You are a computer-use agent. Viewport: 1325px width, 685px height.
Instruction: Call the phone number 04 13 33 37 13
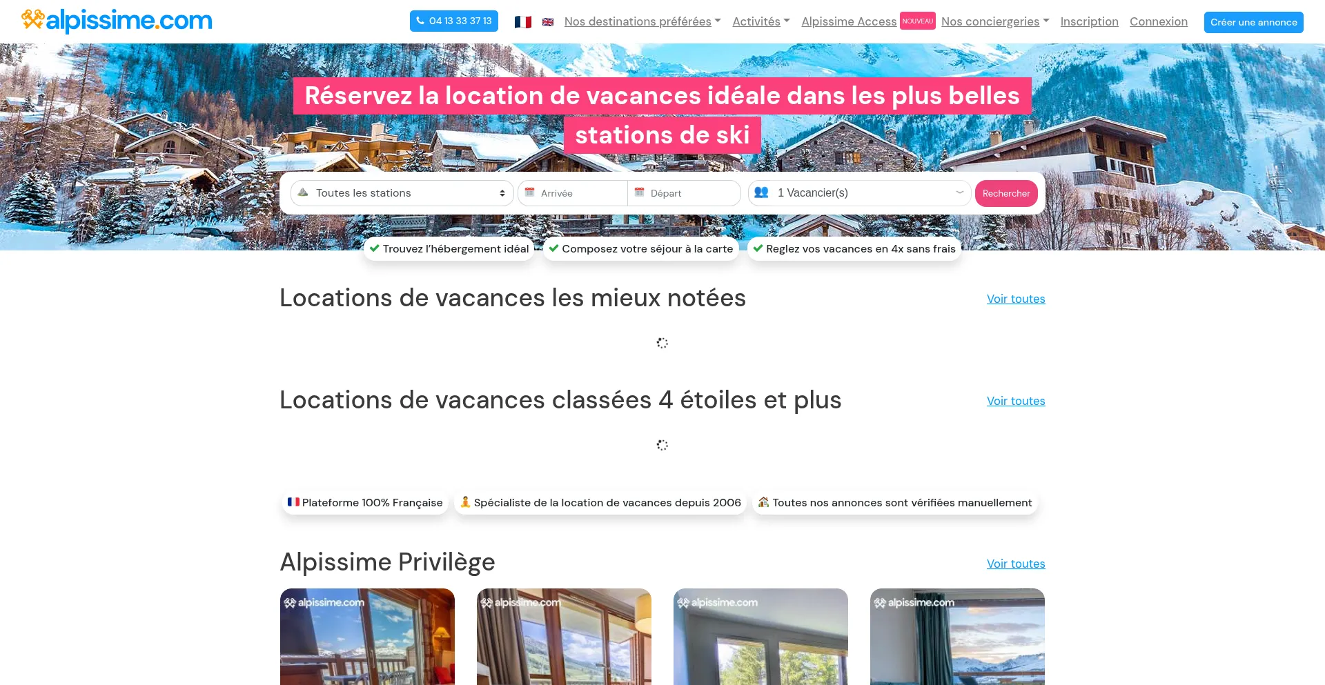coord(453,21)
